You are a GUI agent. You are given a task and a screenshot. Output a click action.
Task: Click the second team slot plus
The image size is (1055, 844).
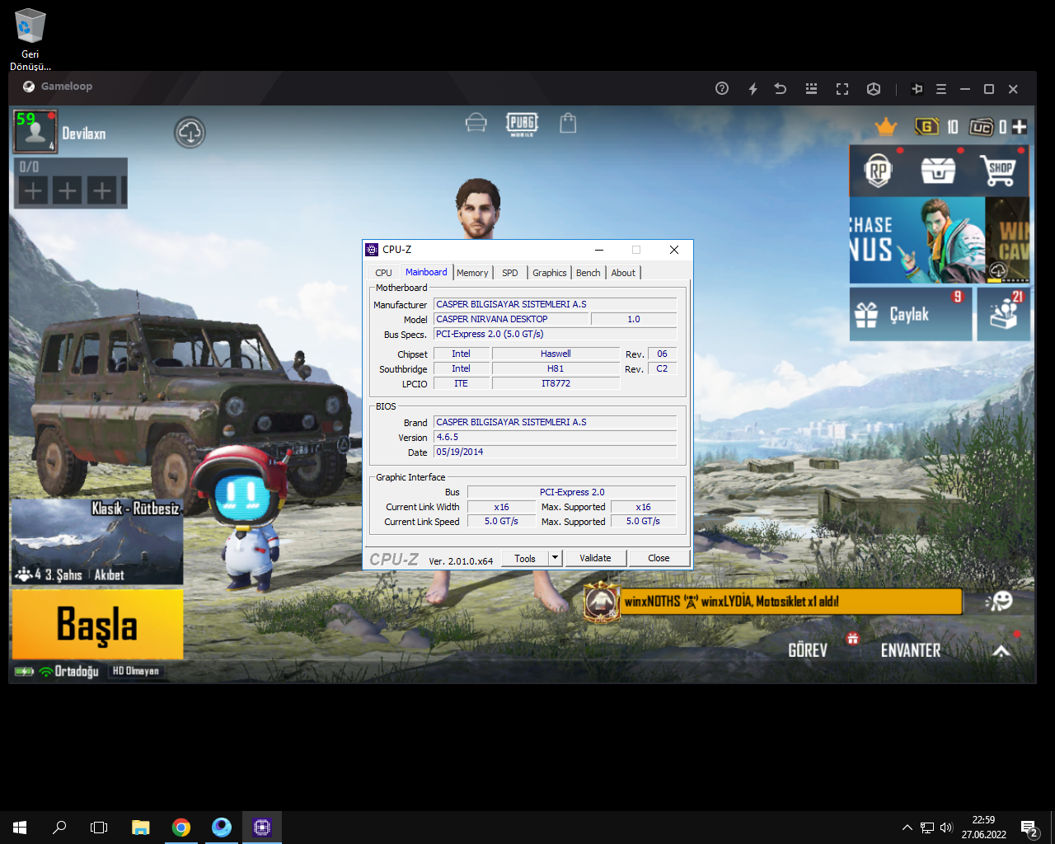[x=68, y=191]
